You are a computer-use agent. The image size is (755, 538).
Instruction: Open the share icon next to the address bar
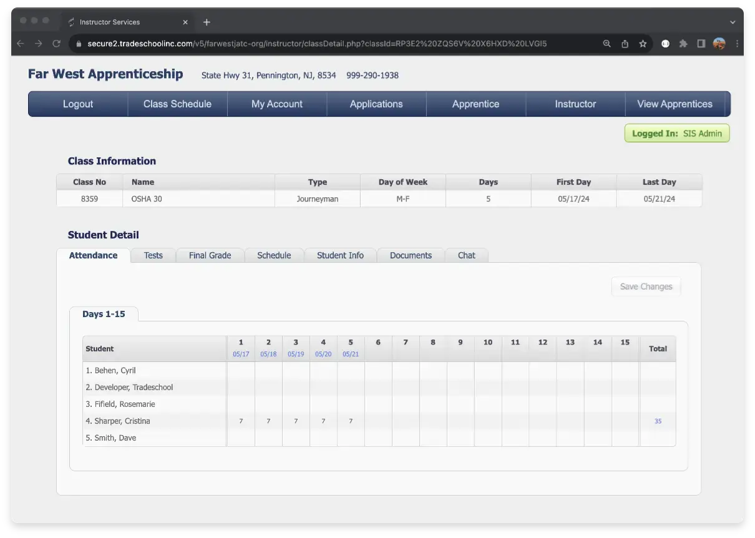[x=625, y=44]
